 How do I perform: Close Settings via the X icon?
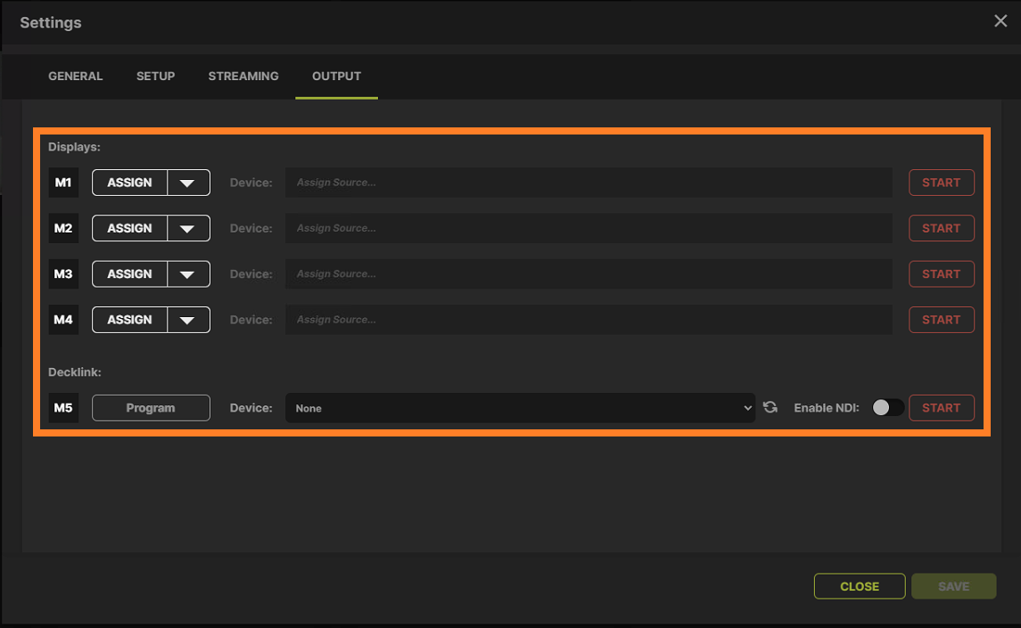(1000, 20)
